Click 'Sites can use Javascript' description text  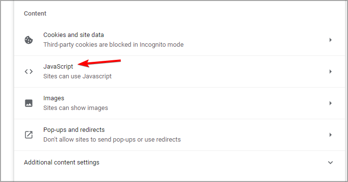77,76
